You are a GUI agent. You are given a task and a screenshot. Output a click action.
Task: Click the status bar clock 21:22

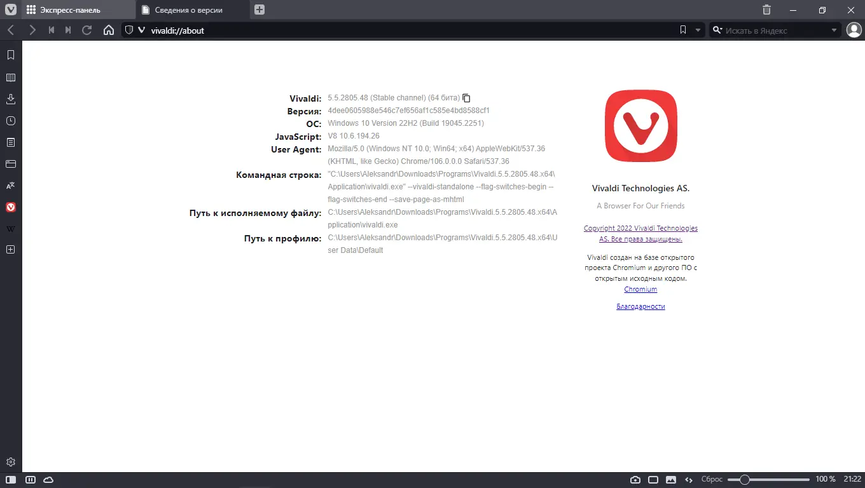(x=852, y=479)
